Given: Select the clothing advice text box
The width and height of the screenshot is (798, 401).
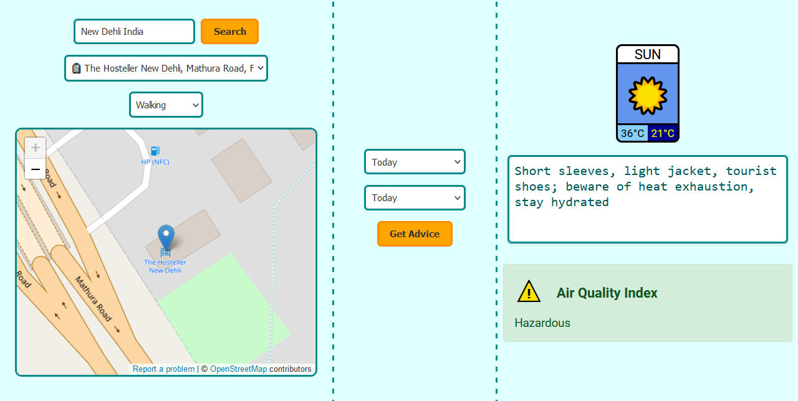Looking at the screenshot, I should [647, 199].
